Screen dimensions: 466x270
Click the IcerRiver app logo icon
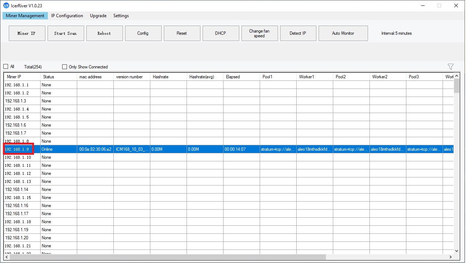click(6, 5)
